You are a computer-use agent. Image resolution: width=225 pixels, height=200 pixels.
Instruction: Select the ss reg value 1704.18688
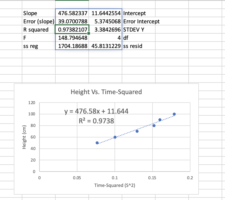(x=72, y=46)
